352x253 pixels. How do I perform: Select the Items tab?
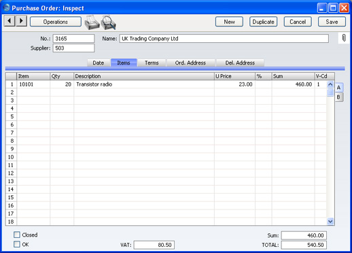[124, 63]
